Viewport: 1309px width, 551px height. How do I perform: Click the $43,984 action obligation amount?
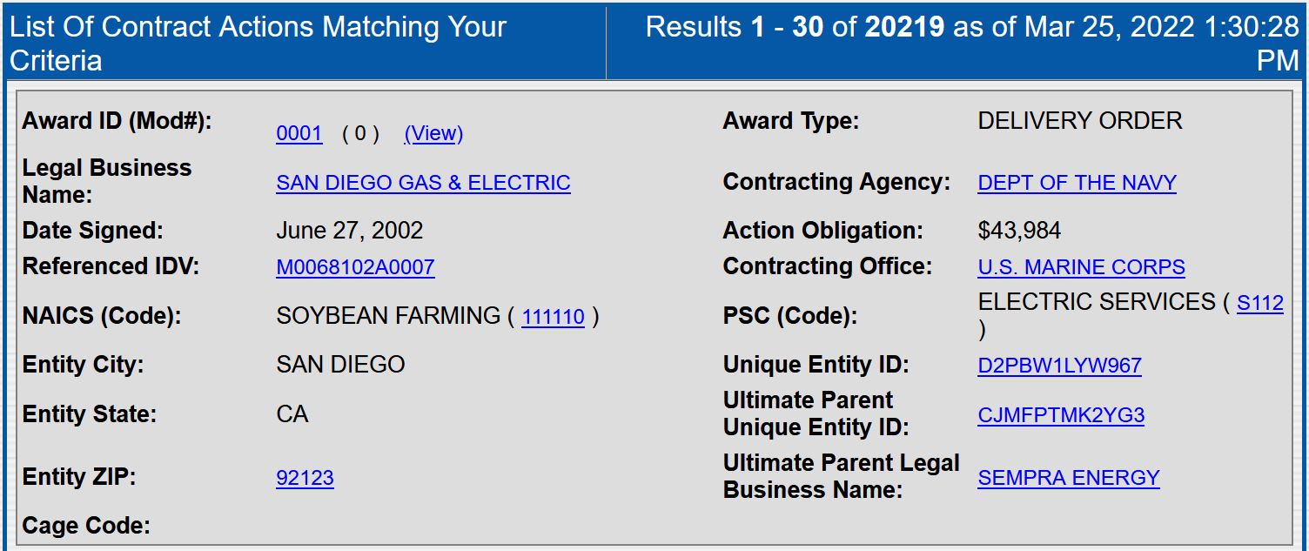1019,231
